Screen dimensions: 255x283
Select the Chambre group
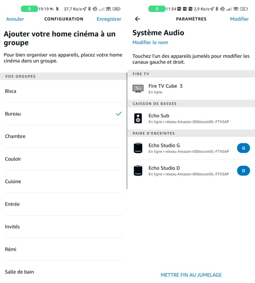[x=64, y=136]
